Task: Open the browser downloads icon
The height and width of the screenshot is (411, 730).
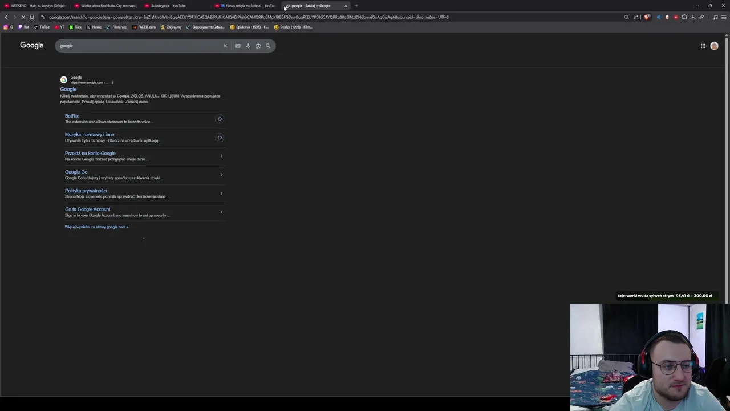Action: (x=693, y=17)
